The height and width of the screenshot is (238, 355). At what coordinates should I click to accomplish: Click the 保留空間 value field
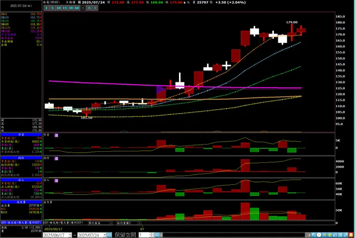tap(144, 235)
